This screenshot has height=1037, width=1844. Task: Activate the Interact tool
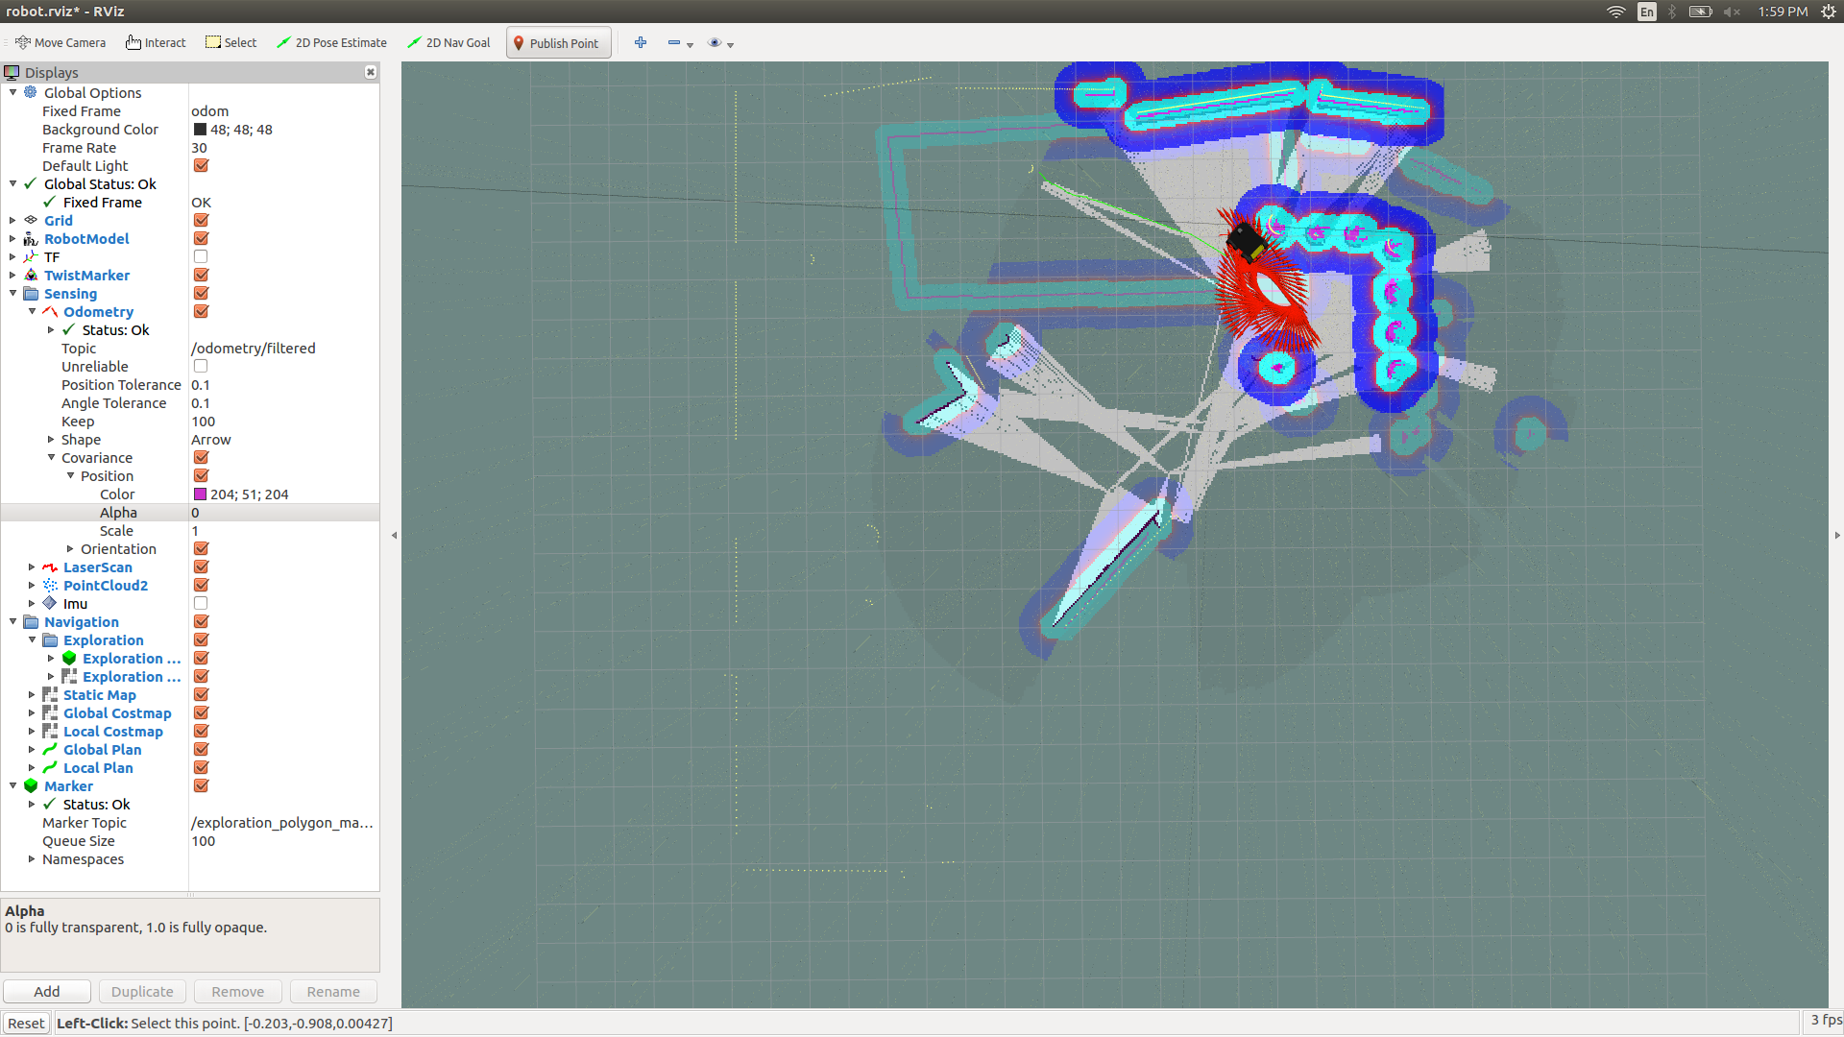(x=156, y=43)
